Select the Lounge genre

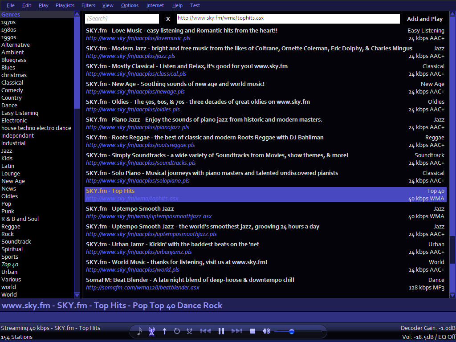click(x=11, y=173)
